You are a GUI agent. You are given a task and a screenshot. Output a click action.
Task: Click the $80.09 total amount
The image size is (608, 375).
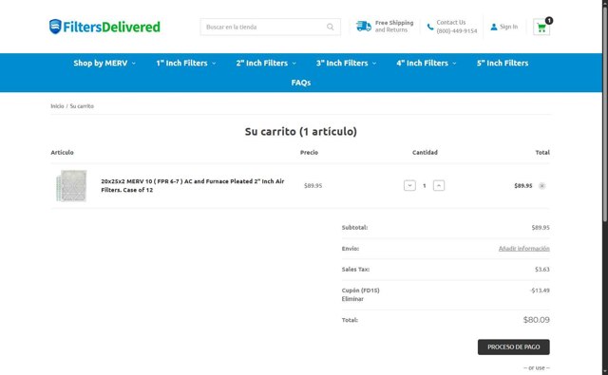tap(536, 320)
